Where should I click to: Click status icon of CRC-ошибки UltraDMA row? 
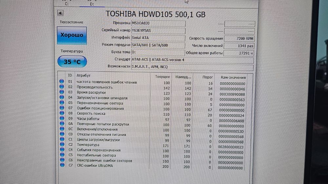pos(62,165)
